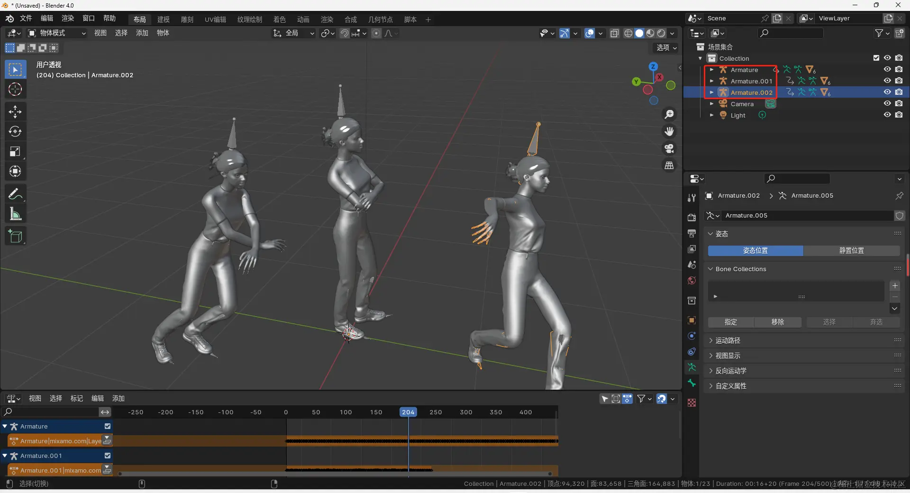Activate the Scale tool
Screen dimensions: 910x493
(15, 152)
